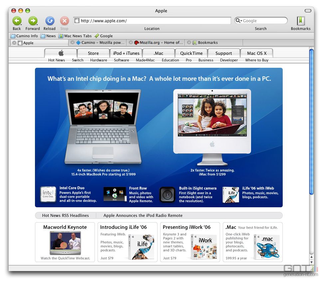Click the green zoom window button
324x284 pixels.
point(28,11)
